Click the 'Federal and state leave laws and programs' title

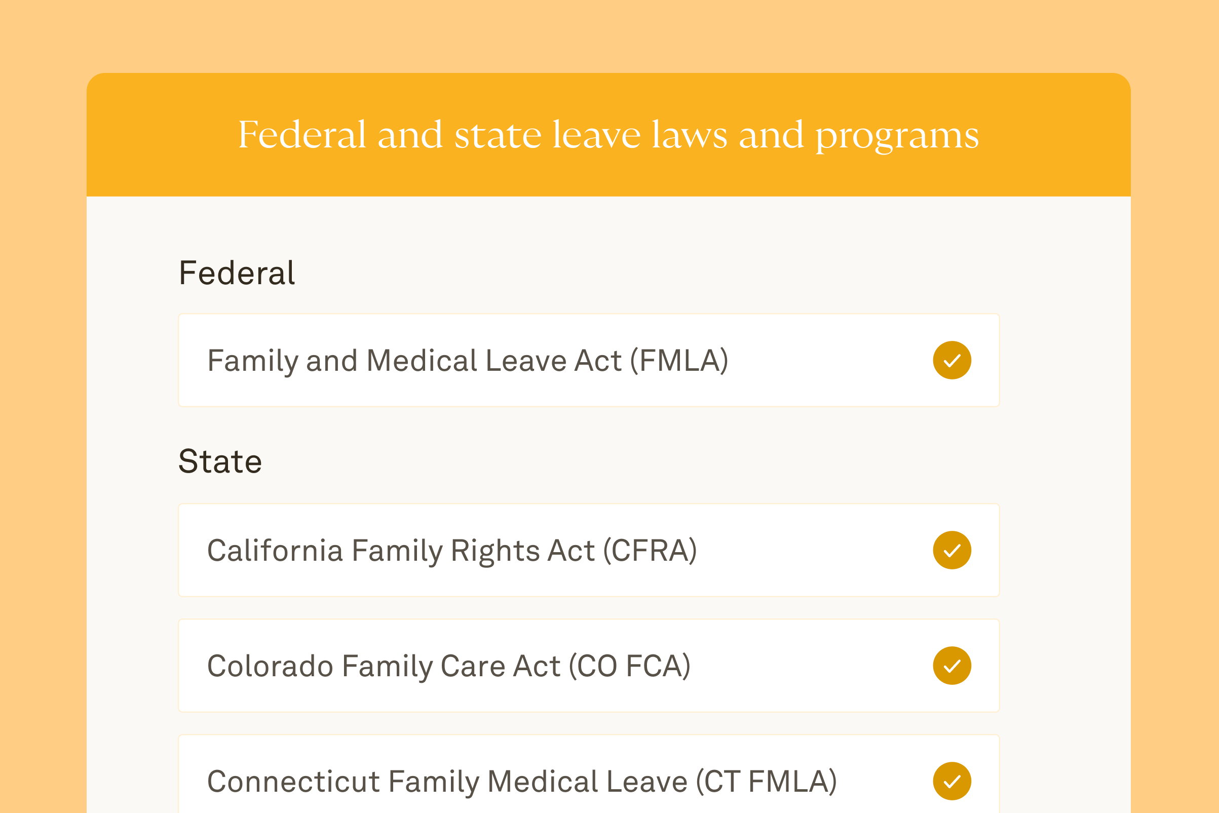608,135
